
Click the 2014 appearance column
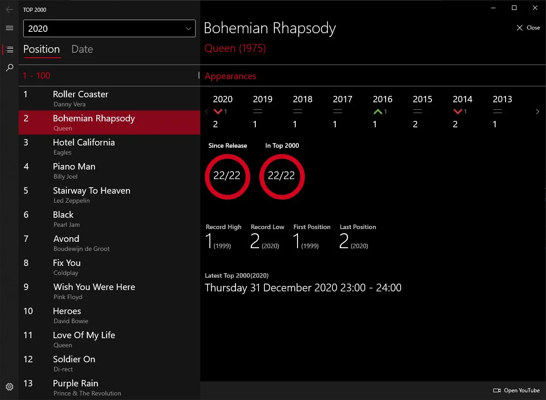click(x=462, y=111)
